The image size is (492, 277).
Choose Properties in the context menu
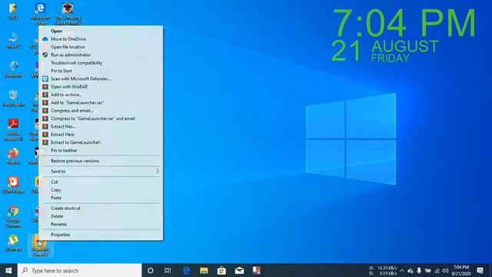101,235
